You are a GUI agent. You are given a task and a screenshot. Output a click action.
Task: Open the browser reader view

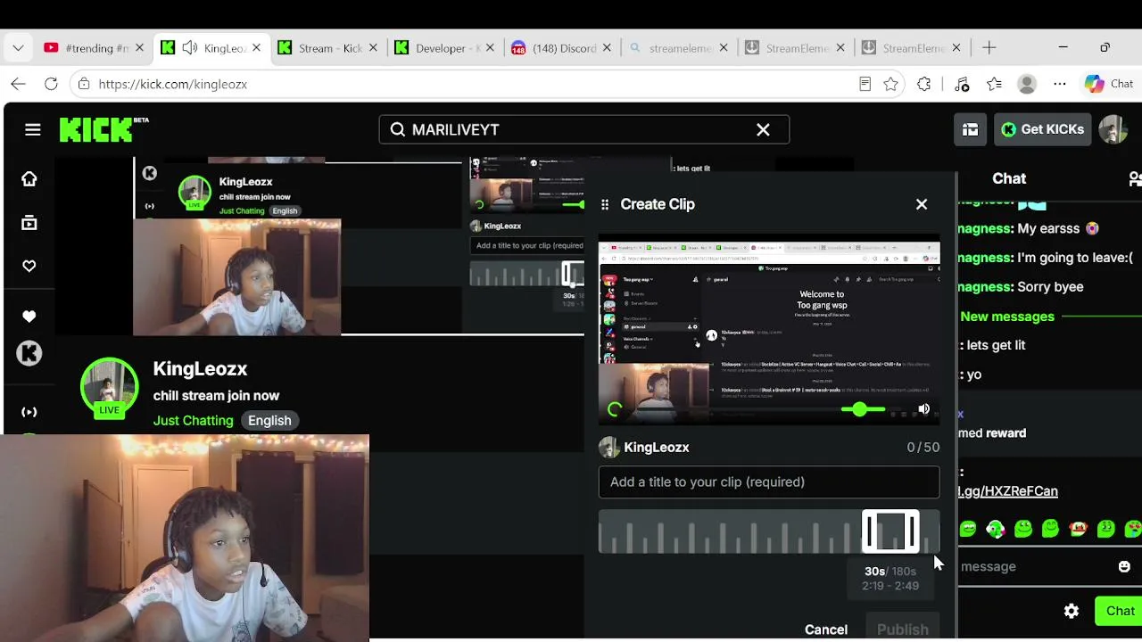point(865,84)
